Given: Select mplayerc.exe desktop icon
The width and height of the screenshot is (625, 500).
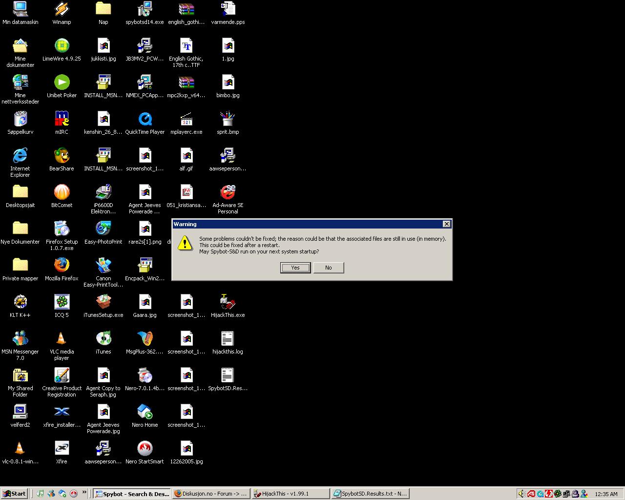Looking at the screenshot, I should (x=186, y=123).
